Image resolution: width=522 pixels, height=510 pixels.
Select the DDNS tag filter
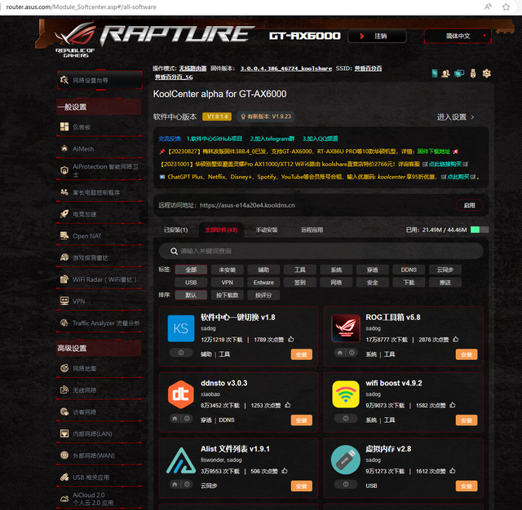pyautogui.click(x=409, y=270)
